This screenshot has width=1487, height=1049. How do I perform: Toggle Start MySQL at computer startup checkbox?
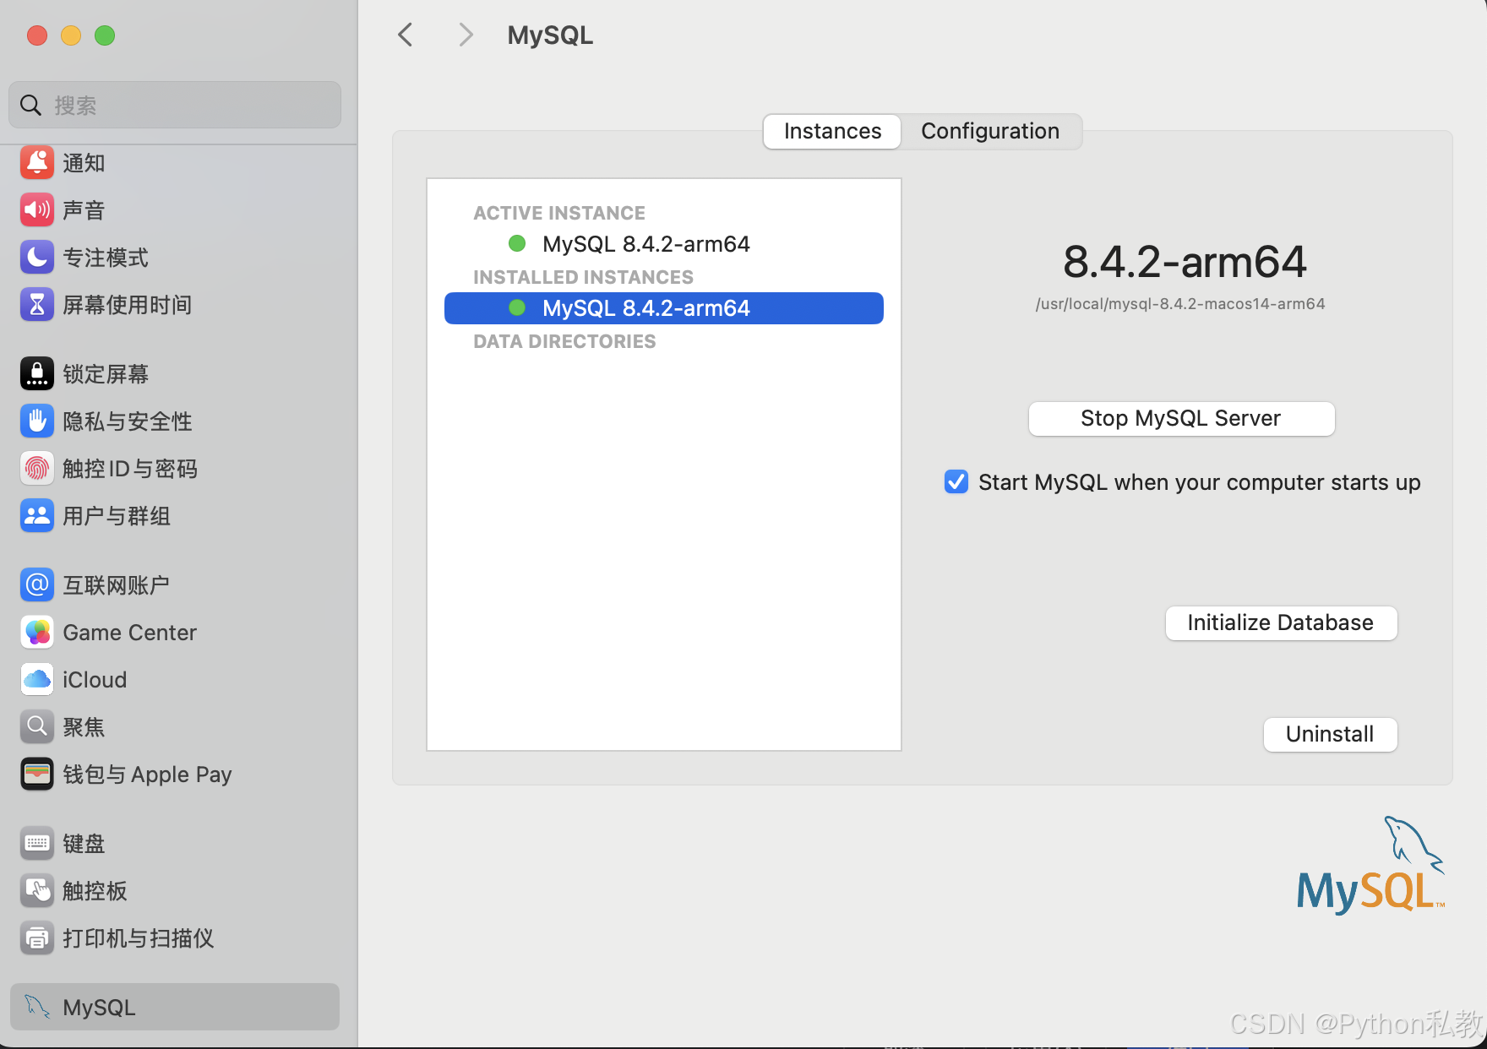coord(956,482)
